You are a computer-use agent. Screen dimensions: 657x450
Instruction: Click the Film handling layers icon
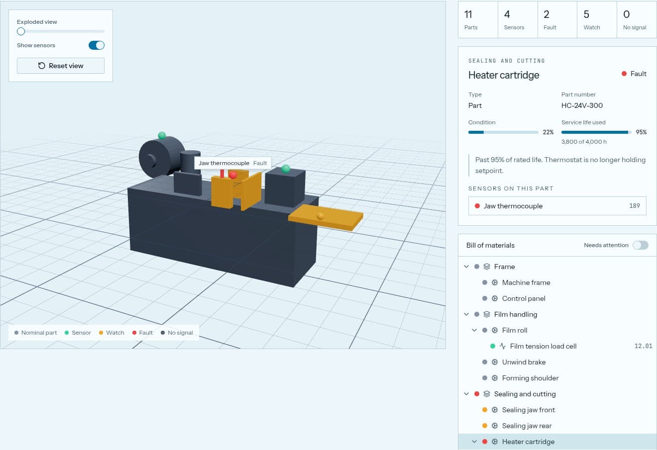(487, 314)
